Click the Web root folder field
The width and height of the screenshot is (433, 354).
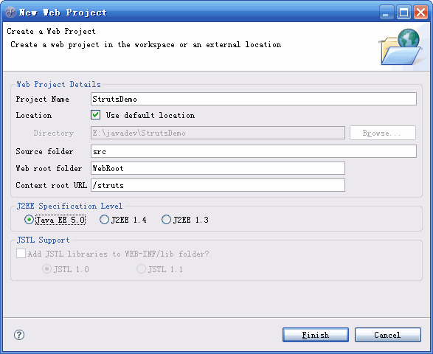(x=218, y=168)
